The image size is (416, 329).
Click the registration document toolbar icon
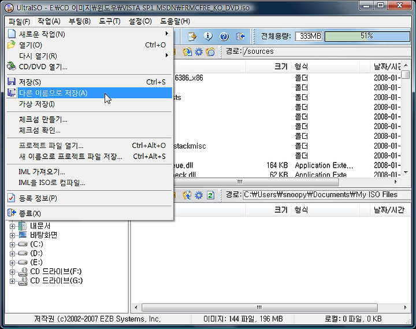click(192, 36)
